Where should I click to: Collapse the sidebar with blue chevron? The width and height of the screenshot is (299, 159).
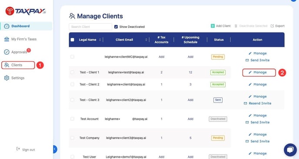(x=55, y=149)
